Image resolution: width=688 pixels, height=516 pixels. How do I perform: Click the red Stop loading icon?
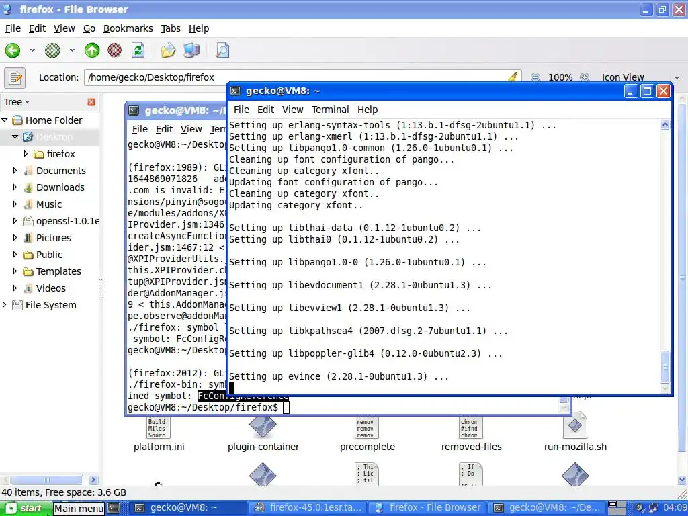click(114, 50)
